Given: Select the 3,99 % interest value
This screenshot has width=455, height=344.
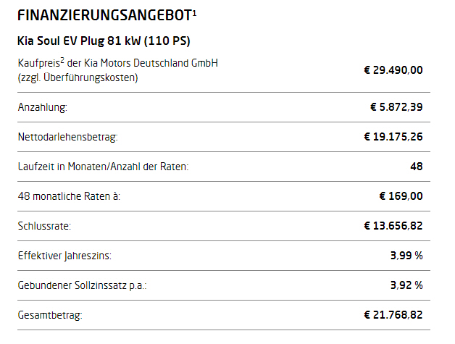Looking at the screenshot, I should 406,256.
